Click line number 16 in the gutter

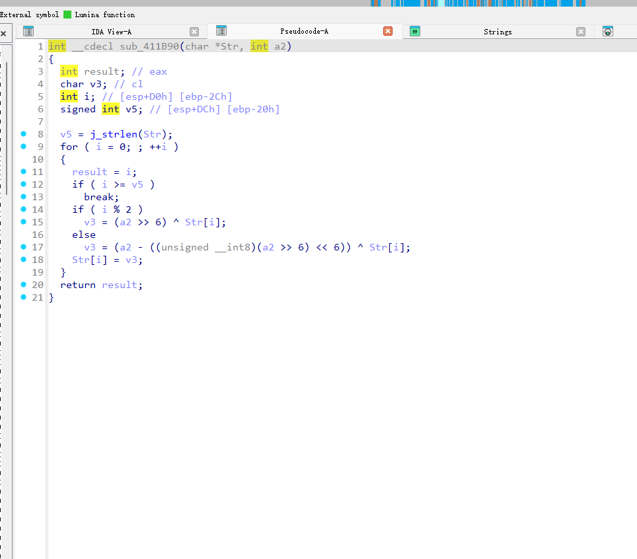click(x=38, y=235)
